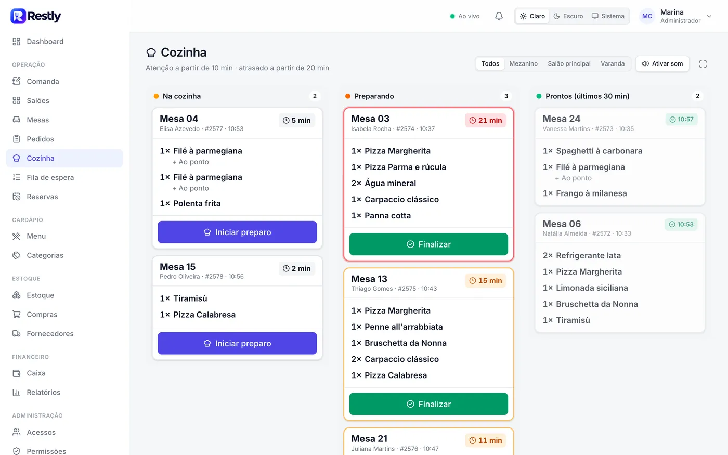Image resolution: width=728 pixels, height=455 pixels.
Task: Filter orders by Salão principal
Action: [569, 64]
